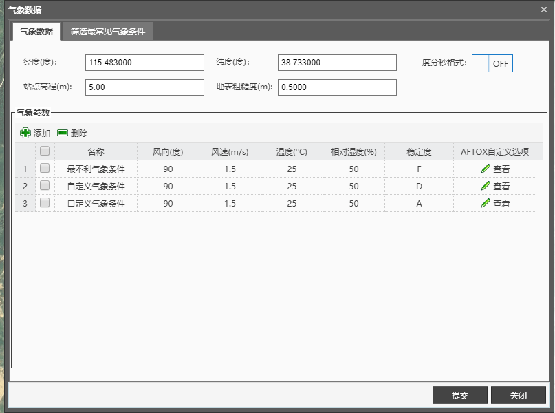Click pencil icon in row 2
The height and width of the screenshot is (413, 555).
(x=486, y=186)
